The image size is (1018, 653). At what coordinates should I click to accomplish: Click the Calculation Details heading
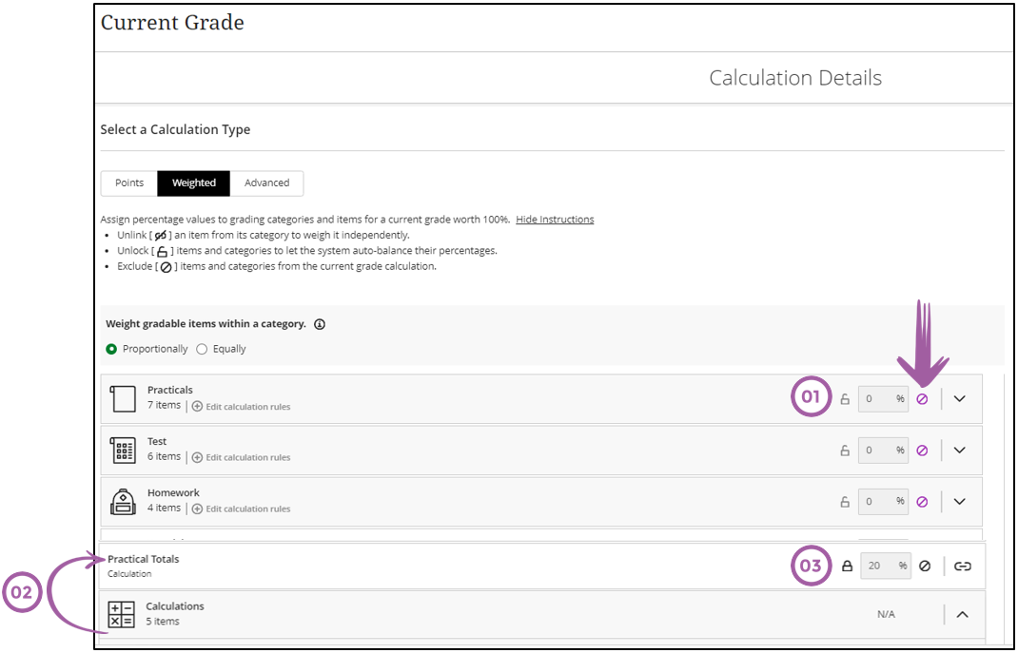click(x=795, y=78)
